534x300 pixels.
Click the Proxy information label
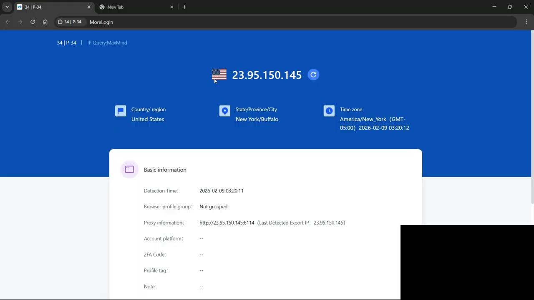[x=164, y=223]
